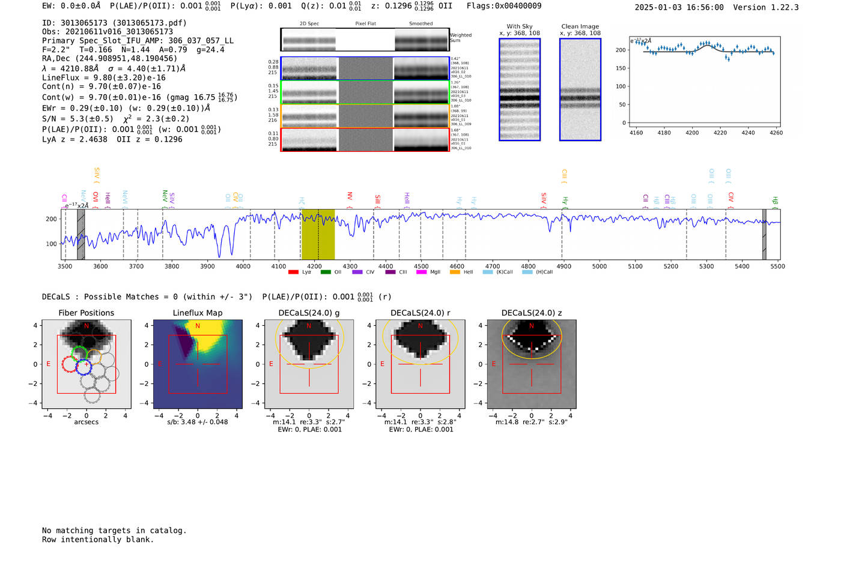Click the Primary Spec_Slot_IFU_AMP line
Image resolution: width=841 pixels, height=572 pixels.
point(138,41)
